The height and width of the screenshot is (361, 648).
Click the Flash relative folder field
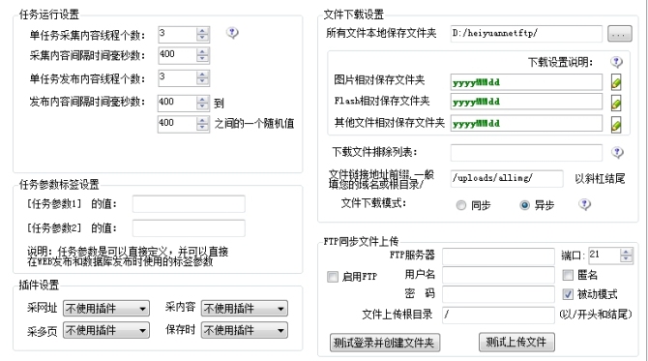526,102
